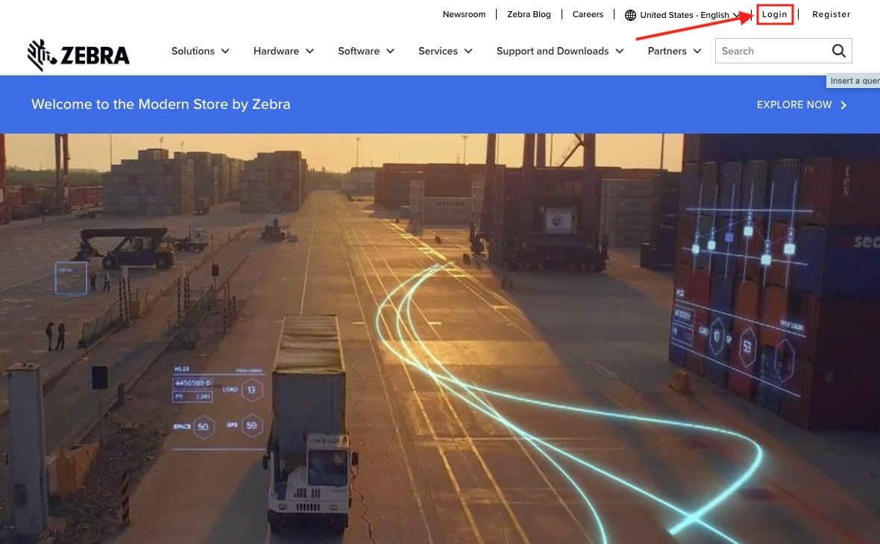Viewport: 880px width, 544px height.
Task: Click the Welcome to the Modern Store heading
Action: (160, 104)
